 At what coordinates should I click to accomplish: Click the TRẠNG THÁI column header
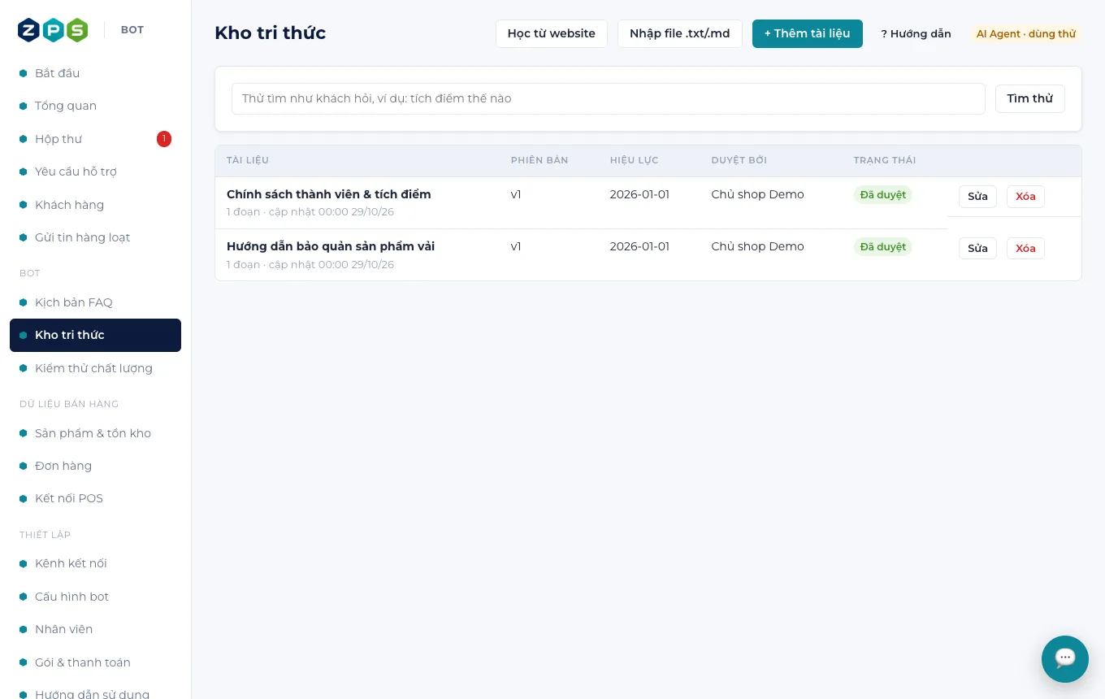[885, 160]
